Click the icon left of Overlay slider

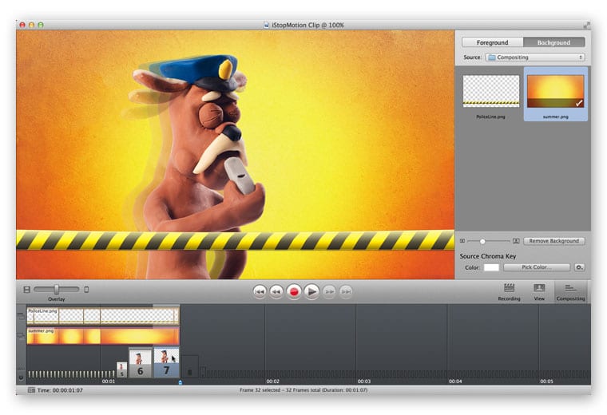26,289
